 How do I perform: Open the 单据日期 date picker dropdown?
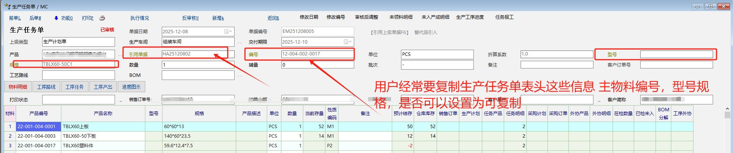228,31
